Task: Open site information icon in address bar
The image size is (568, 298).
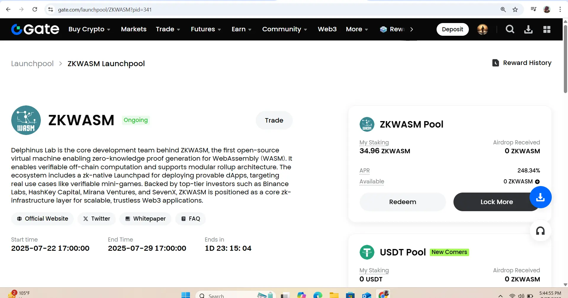Action: pos(51,9)
